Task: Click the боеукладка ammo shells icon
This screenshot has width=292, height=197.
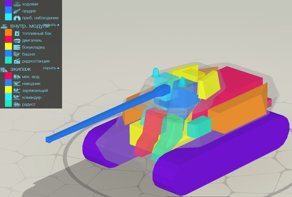Action: (x=17, y=47)
